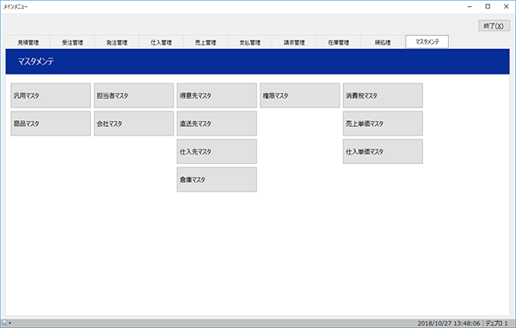
Task: Click the 終了(X) exit button
Action: tap(494, 26)
